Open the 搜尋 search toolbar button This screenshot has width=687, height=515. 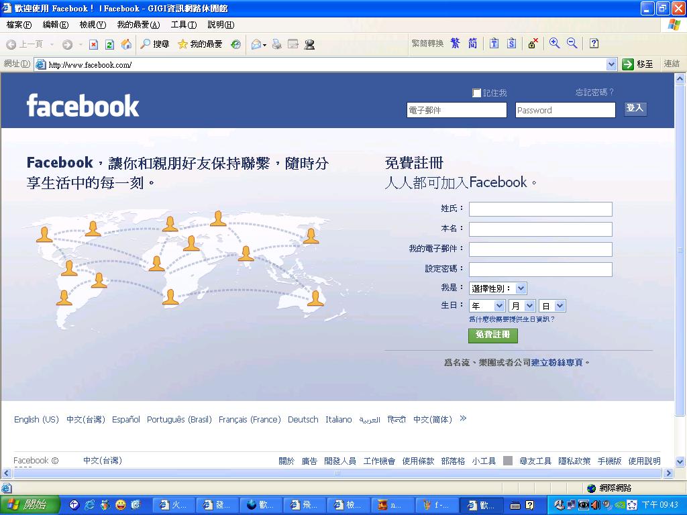[155, 44]
